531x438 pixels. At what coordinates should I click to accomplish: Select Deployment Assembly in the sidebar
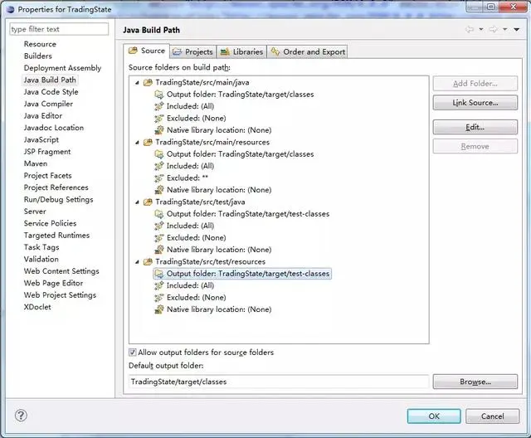tap(62, 68)
